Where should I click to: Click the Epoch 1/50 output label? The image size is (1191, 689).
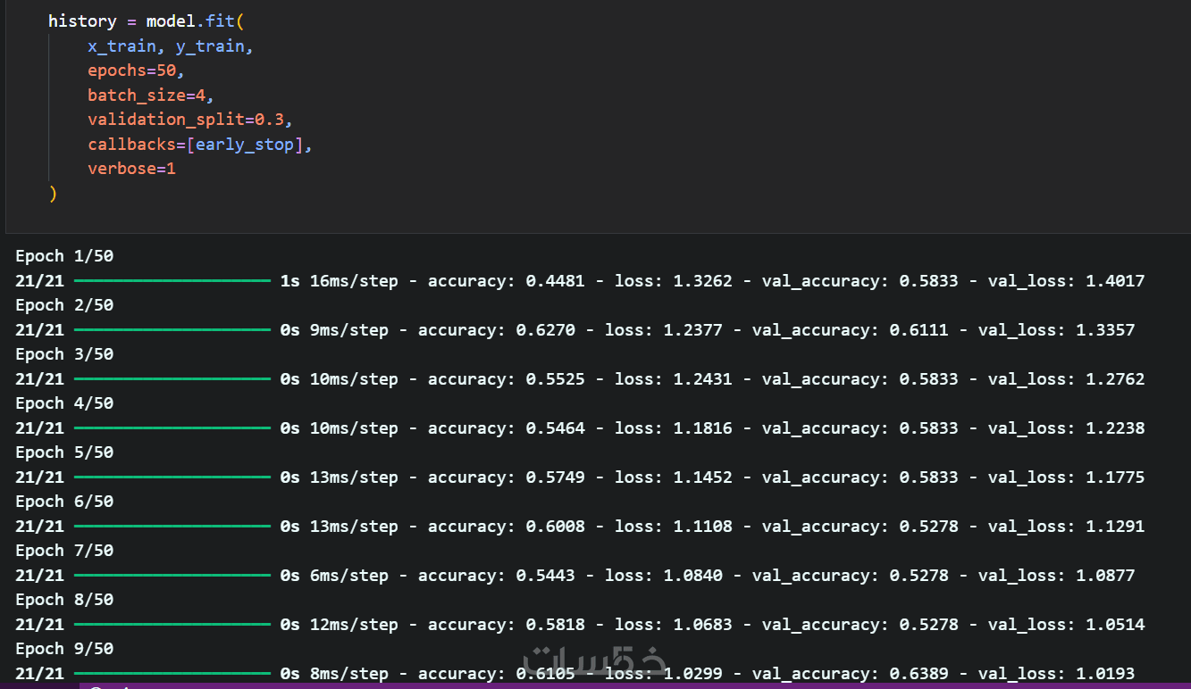click(64, 257)
